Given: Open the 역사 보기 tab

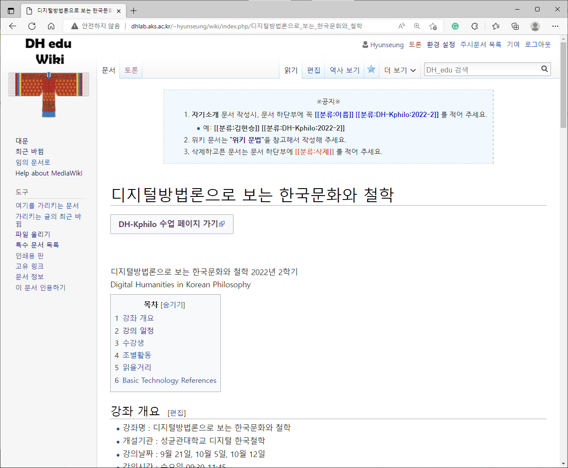Looking at the screenshot, I should click(x=345, y=70).
